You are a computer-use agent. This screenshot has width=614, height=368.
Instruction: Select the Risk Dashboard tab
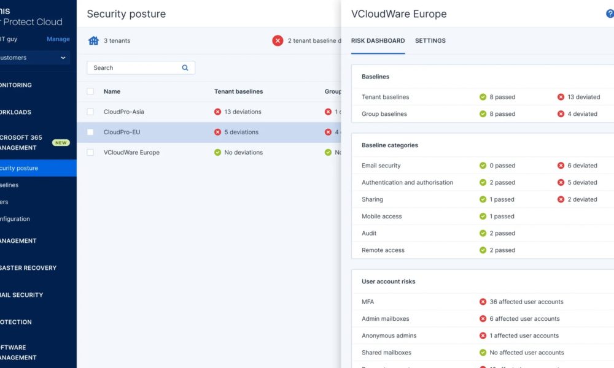tap(378, 40)
